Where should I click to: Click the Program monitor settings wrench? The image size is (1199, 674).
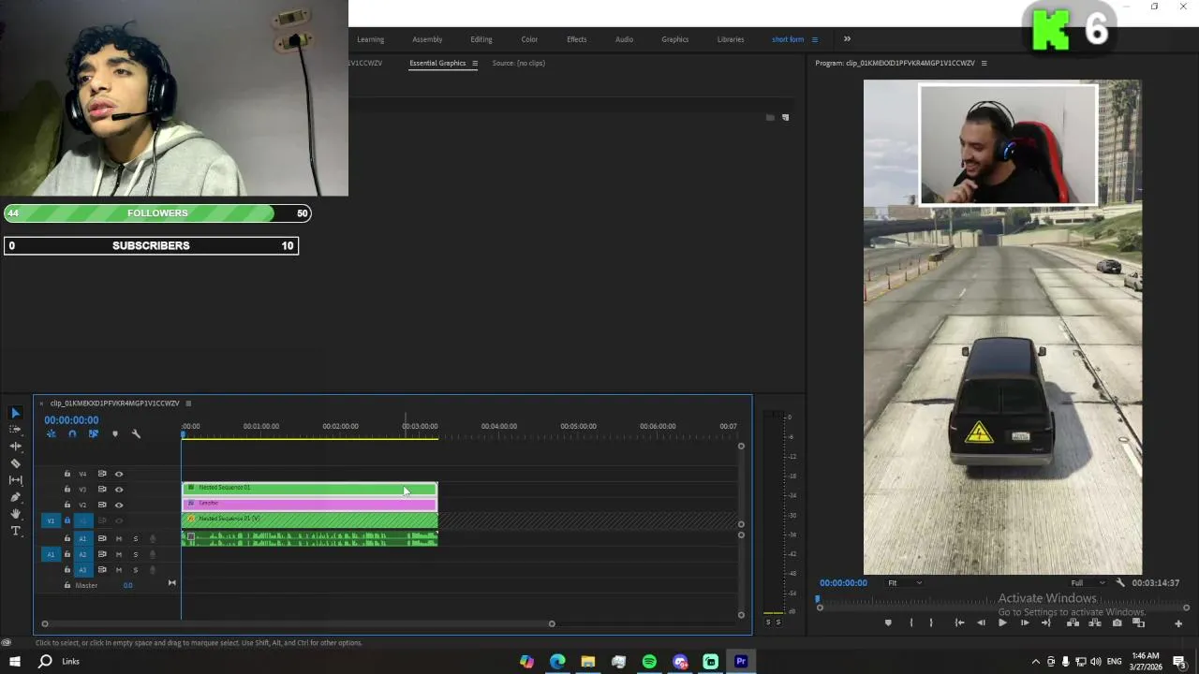click(x=1120, y=583)
